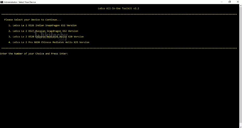This screenshot has height=128, width=242.
Task: Click the 'Enter the Number of your Choice' prompt
Action: 34,54
